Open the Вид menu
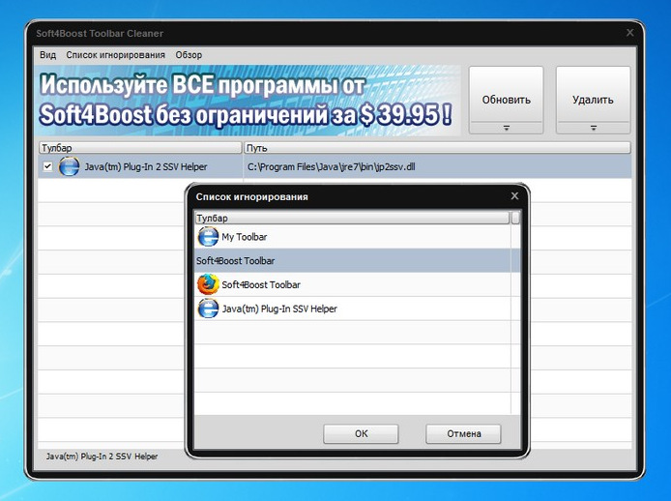This screenshot has height=501, width=671. pyautogui.click(x=48, y=55)
